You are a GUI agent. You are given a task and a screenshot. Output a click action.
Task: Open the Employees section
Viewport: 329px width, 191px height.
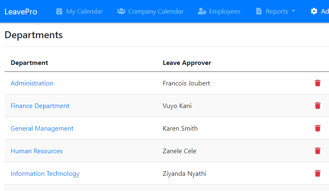point(224,11)
